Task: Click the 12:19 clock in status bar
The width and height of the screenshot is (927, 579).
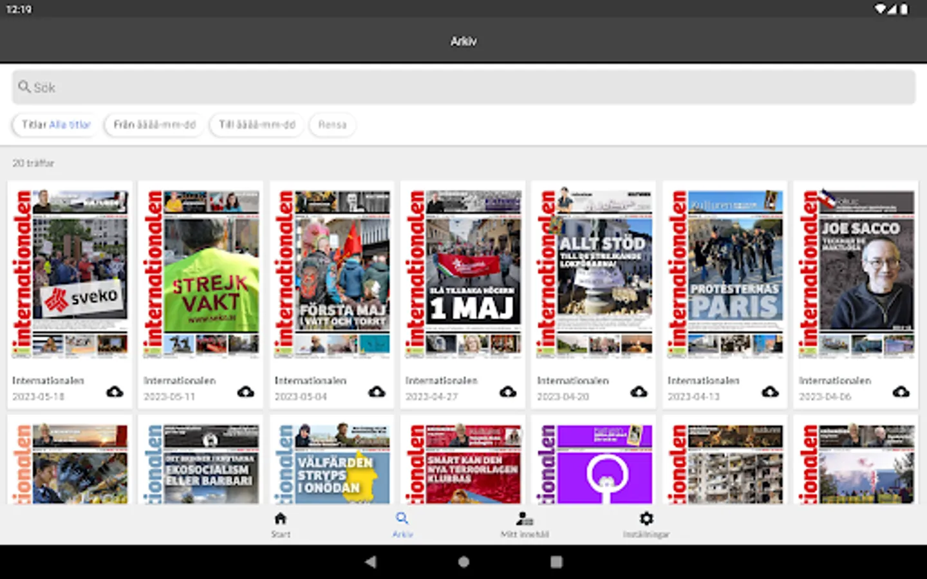Action: [x=19, y=9]
